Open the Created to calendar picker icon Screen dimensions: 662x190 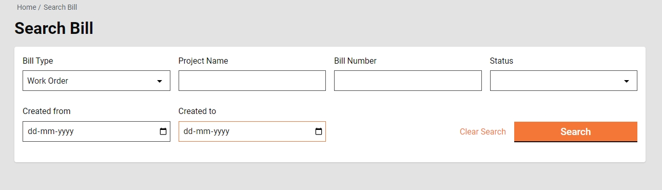point(319,131)
